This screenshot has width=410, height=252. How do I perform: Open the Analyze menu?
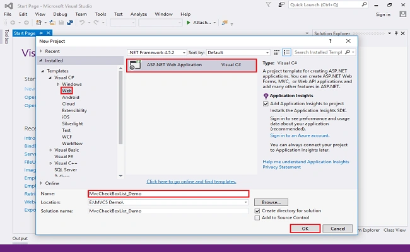coord(139,14)
